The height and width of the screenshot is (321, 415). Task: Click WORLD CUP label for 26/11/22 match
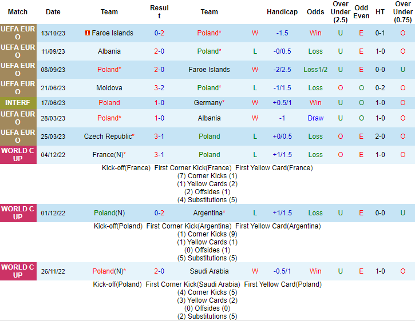[18, 271]
